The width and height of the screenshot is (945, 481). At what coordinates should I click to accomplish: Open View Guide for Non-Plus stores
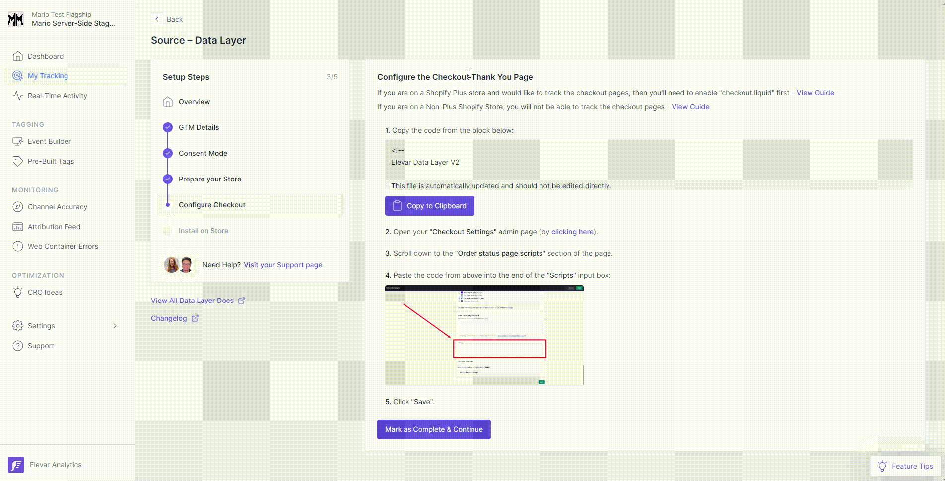point(690,107)
